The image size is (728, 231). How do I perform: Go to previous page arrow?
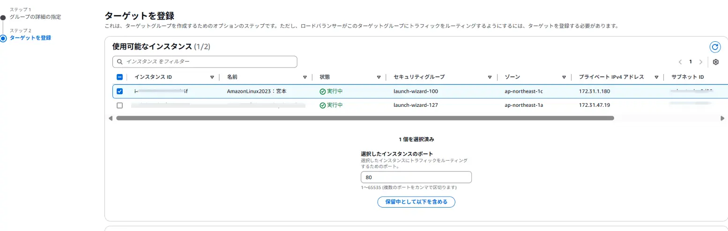680,62
